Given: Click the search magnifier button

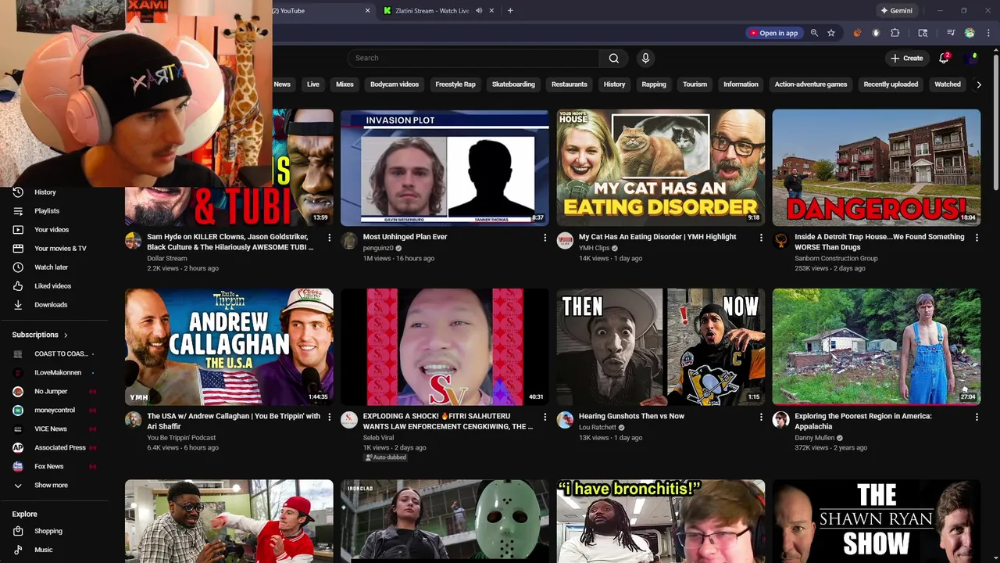Looking at the screenshot, I should [x=614, y=58].
